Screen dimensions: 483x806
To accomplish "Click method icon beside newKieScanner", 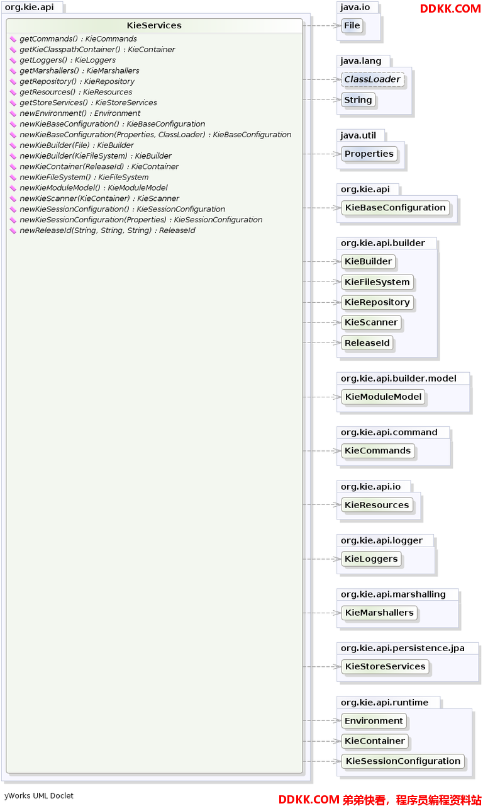I will [x=13, y=198].
